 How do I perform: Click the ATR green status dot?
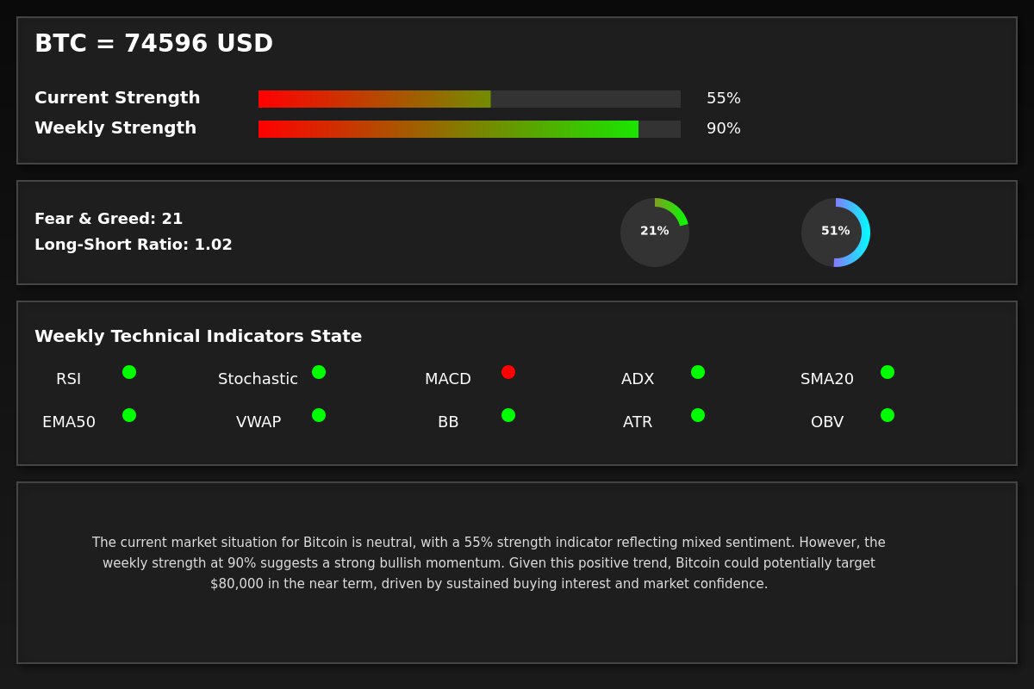coord(698,415)
